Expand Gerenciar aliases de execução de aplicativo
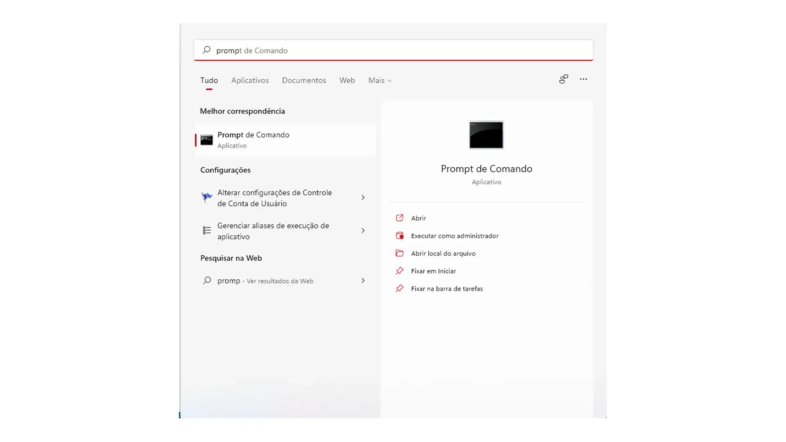Viewport: 786px width, 442px height. tap(363, 230)
